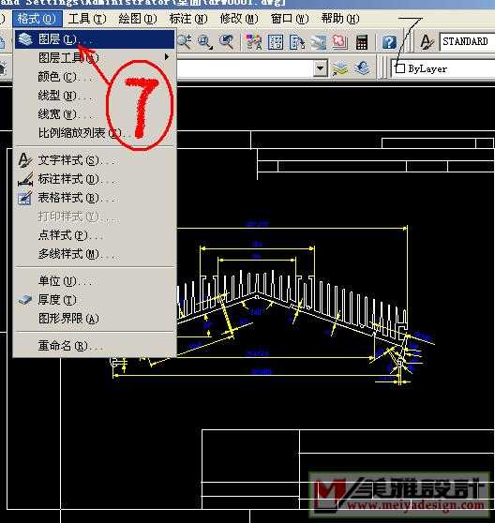This screenshot has height=523, width=495.
Task: Click the blue help question mark icon
Action: pyautogui.click(x=389, y=42)
